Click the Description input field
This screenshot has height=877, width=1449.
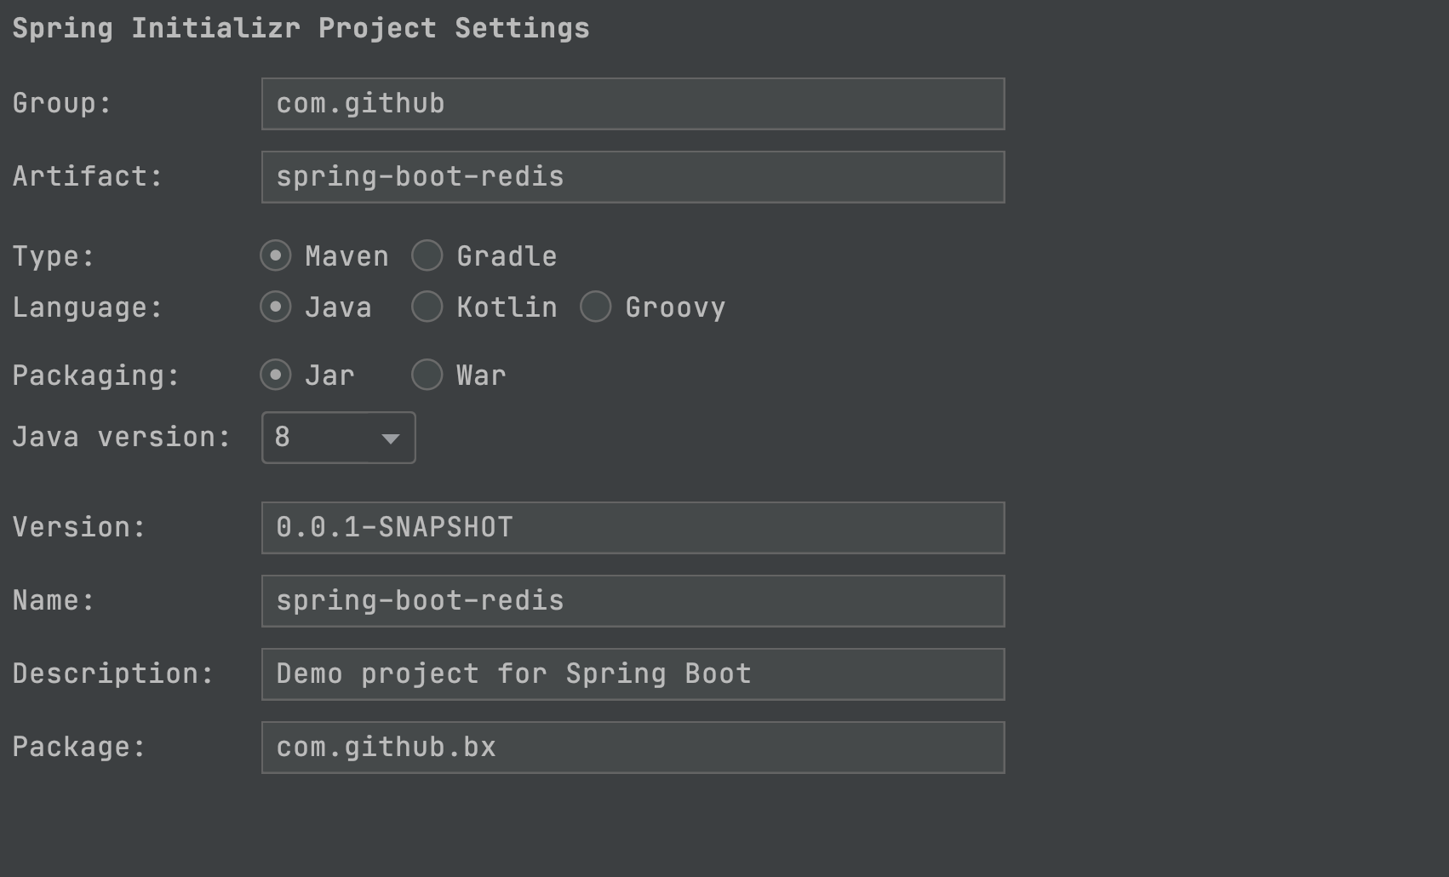coord(633,674)
